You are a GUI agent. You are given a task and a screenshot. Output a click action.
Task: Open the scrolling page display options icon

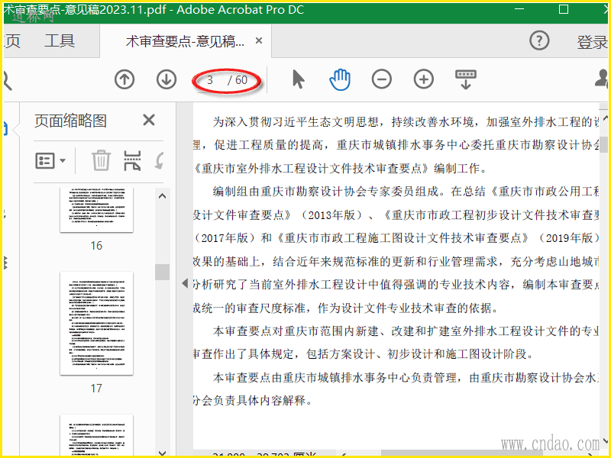click(466, 79)
